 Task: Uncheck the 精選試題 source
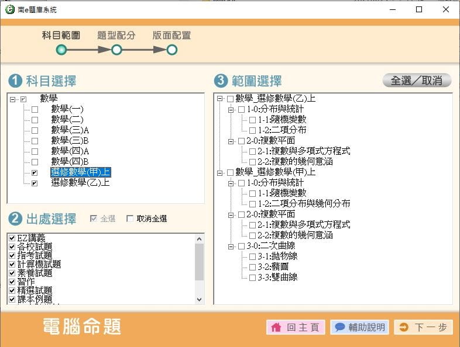coord(12,290)
